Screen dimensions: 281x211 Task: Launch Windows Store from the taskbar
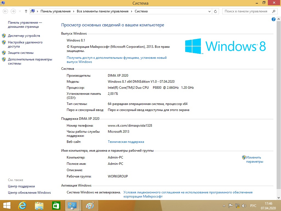coord(56,206)
